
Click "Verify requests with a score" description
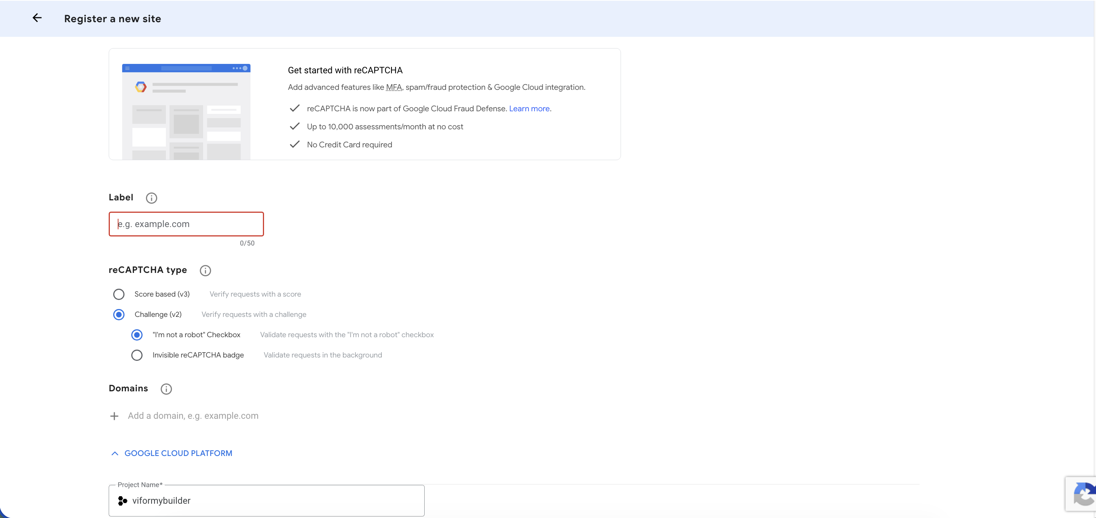pos(255,294)
